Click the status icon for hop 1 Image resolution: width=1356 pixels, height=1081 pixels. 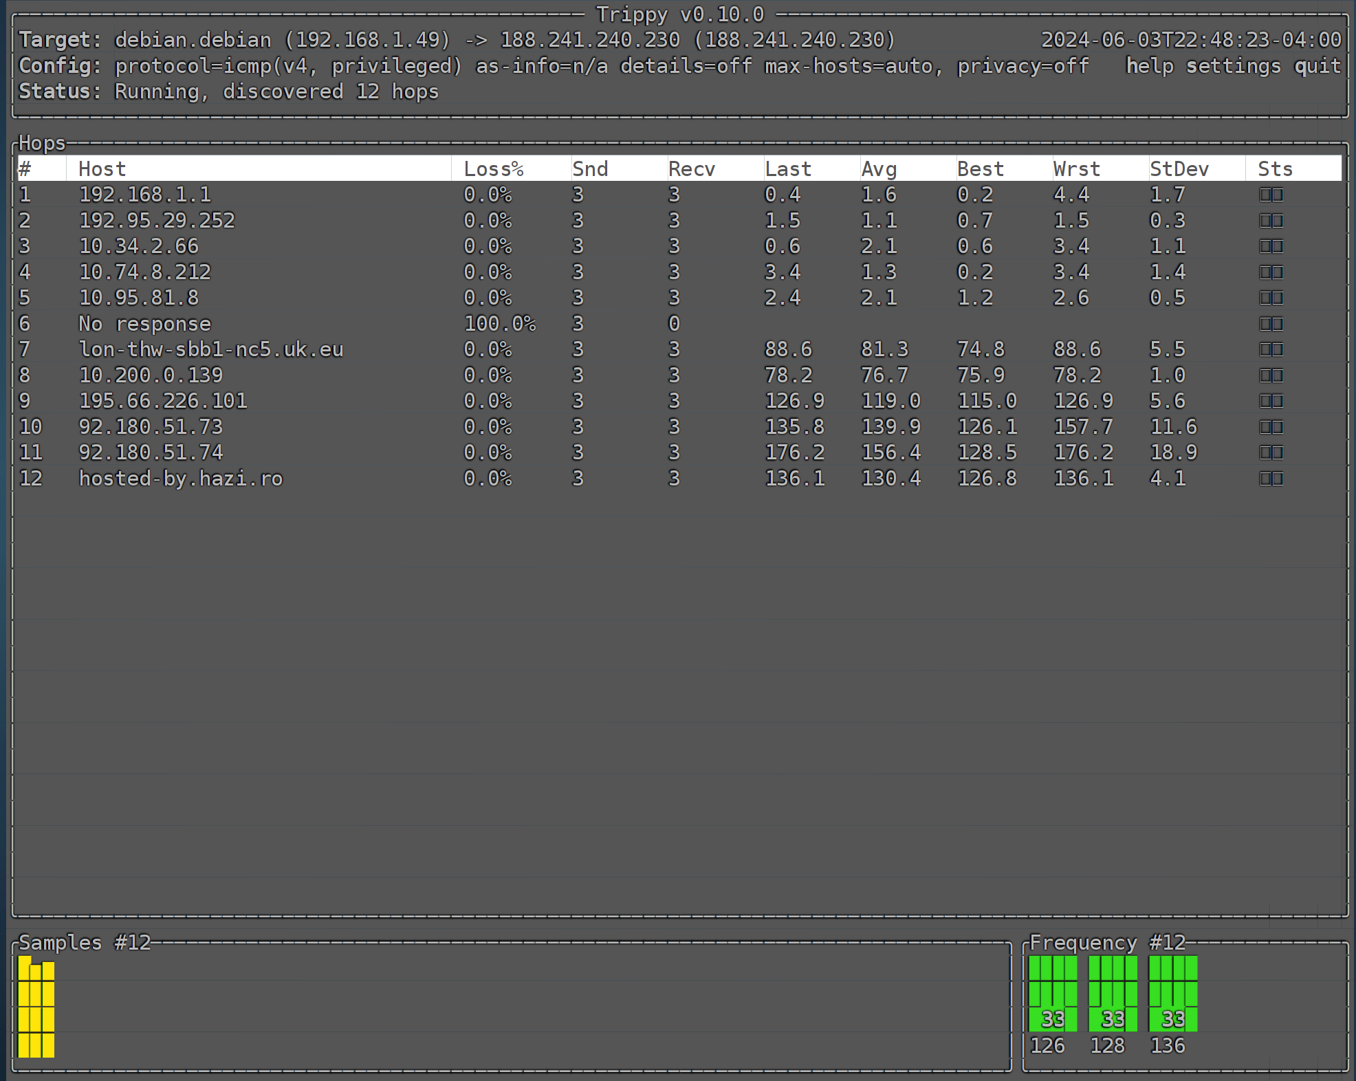pyautogui.click(x=1271, y=195)
